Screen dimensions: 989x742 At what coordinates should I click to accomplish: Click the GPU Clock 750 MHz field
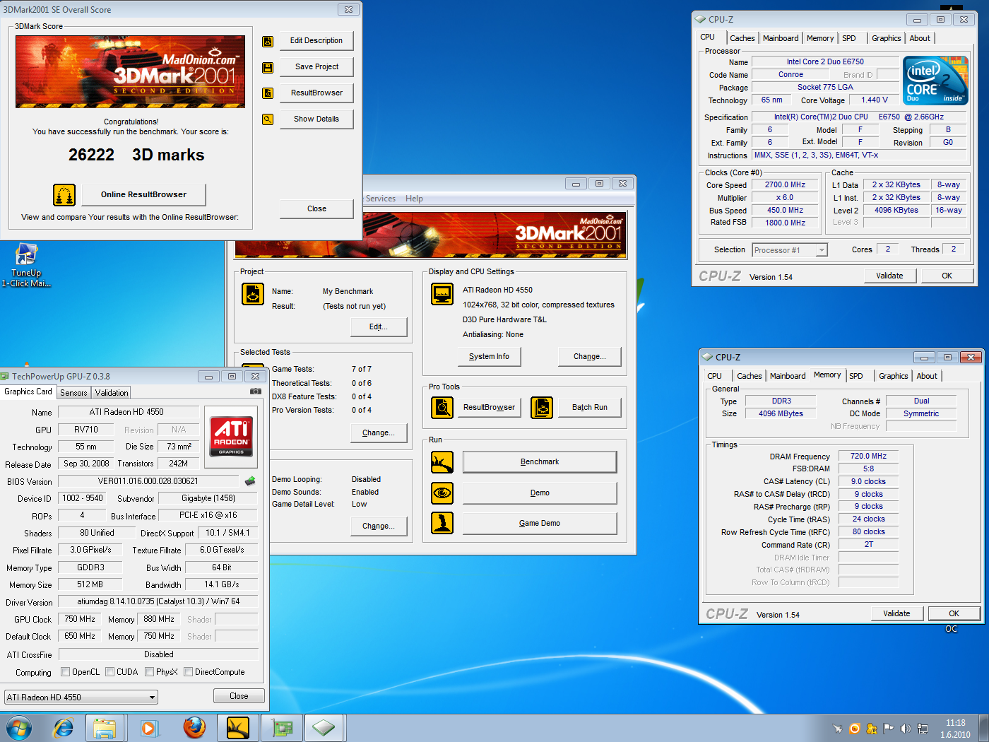[x=79, y=619]
